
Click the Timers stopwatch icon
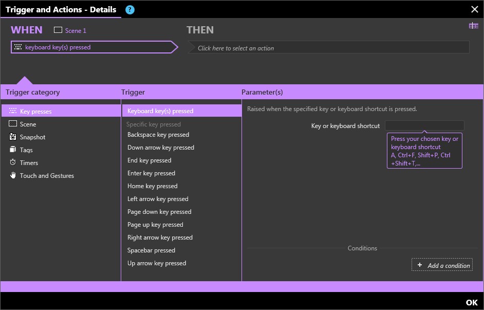(x=13, y=162)
